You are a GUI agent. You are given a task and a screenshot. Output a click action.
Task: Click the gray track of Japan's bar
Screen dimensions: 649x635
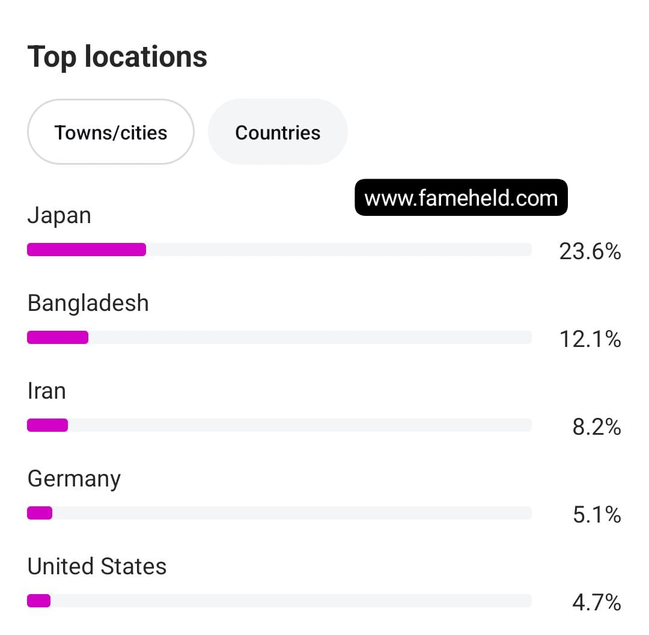tap(338, 250)
